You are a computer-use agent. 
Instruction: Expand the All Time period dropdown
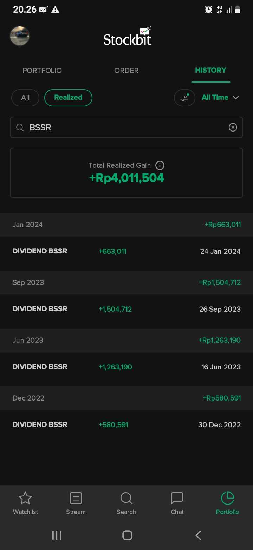(x=220, y=98)
